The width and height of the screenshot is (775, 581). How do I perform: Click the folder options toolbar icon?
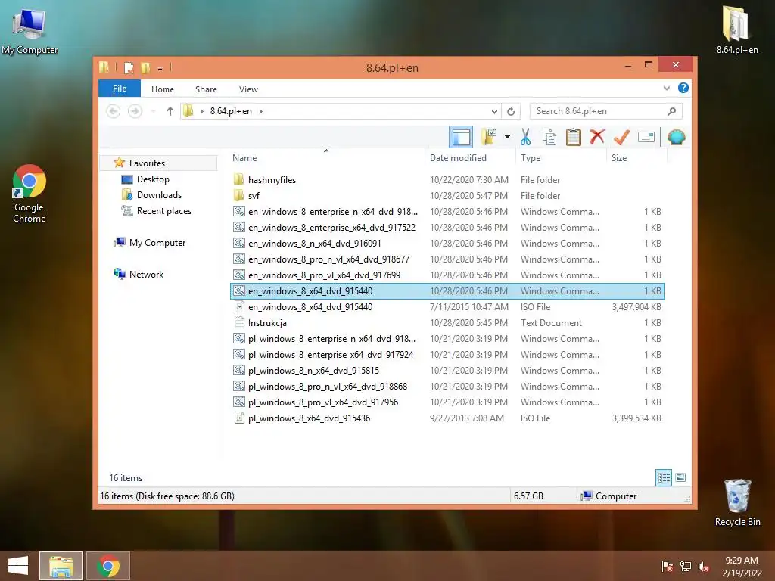pyautogui.click(x=489, y=137)
